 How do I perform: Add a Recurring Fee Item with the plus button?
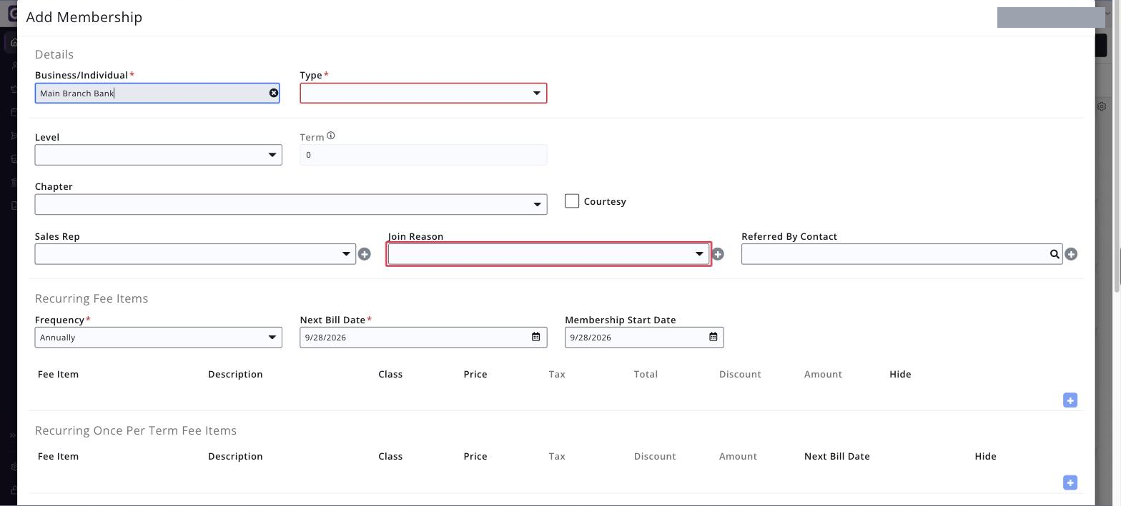click(x=1070, y=400)
